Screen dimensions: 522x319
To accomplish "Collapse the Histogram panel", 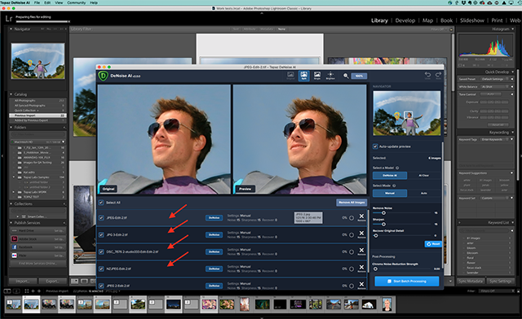I will point(512,29).
